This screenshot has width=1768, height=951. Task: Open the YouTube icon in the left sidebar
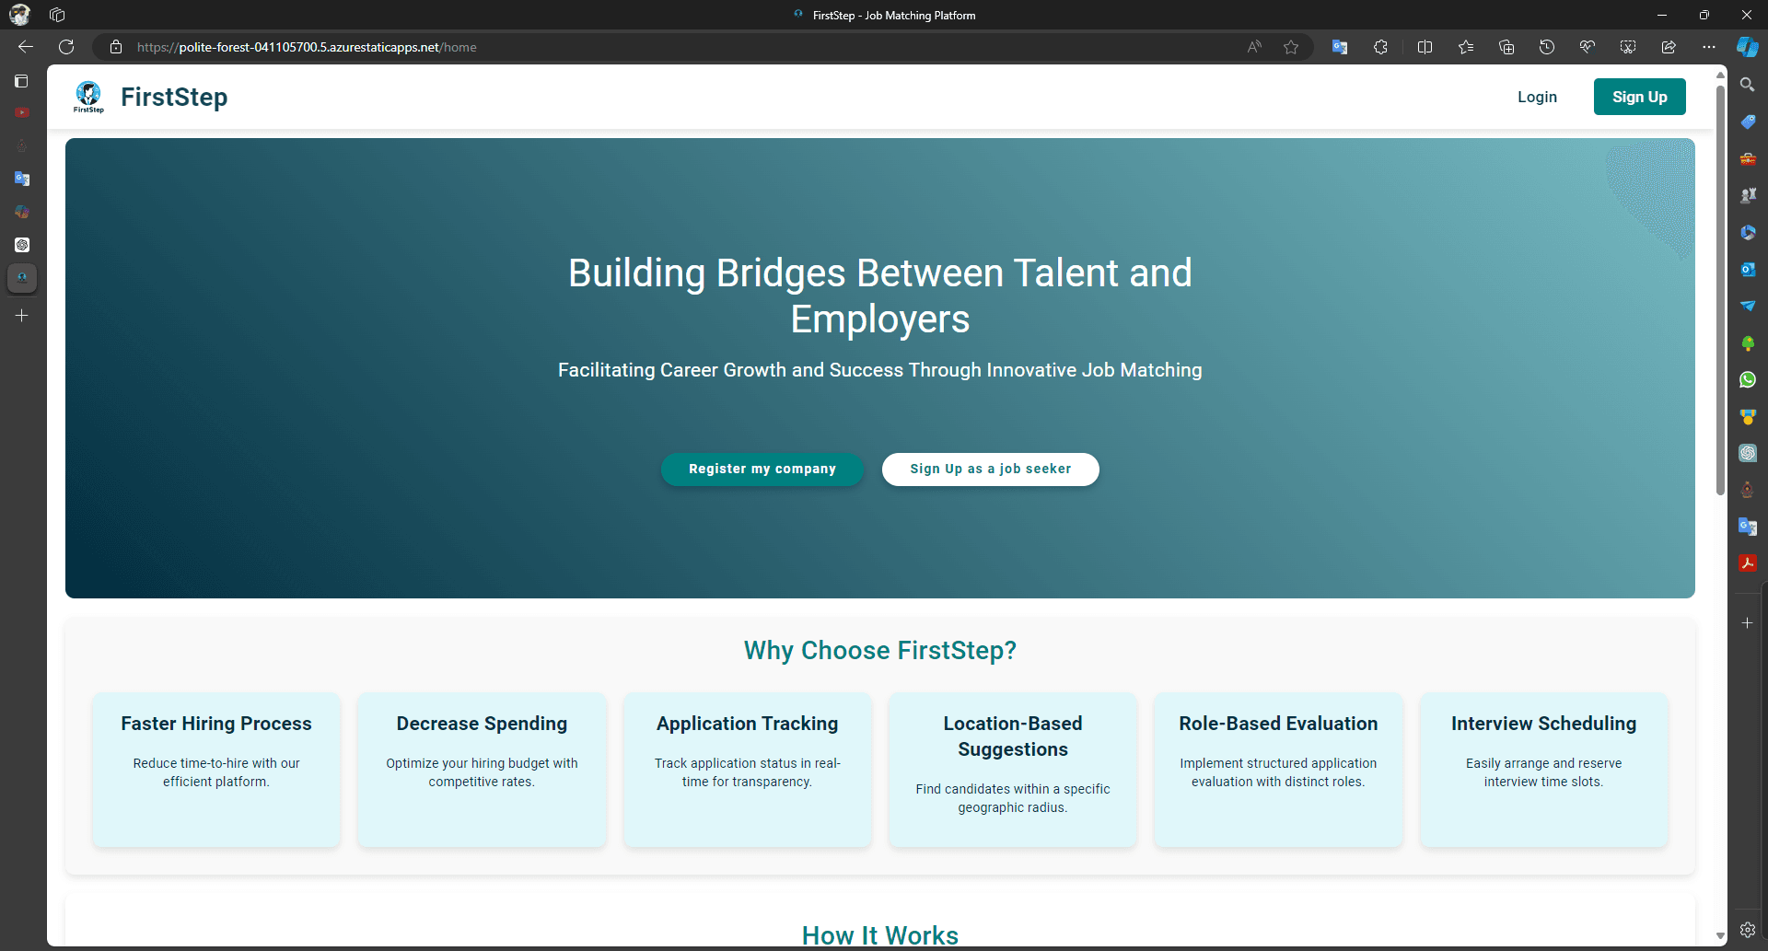[x=21, y=112]
